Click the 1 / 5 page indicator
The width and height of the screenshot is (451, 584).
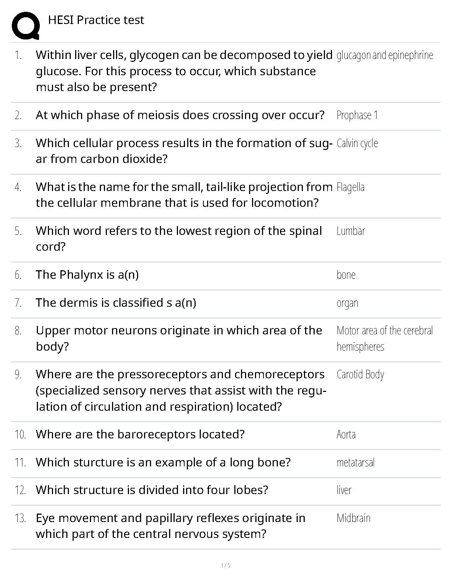(x=225, y=566)
